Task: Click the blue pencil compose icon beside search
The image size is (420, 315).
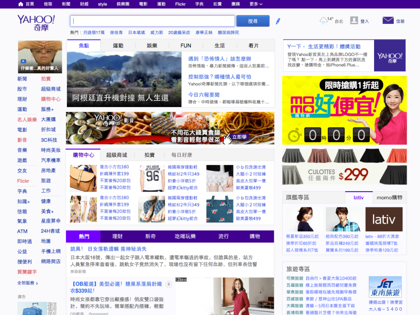Action: tap(279, 21)
